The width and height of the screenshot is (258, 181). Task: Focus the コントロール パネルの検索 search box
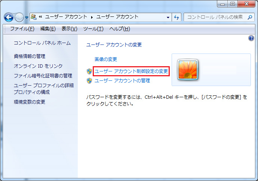click(219, 17)
